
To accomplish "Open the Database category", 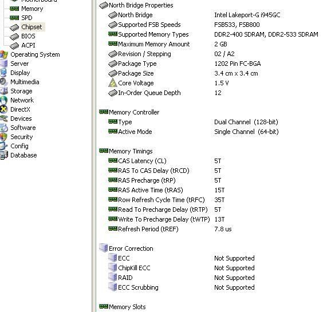I will pyautogui.click(x=23, y=155).
